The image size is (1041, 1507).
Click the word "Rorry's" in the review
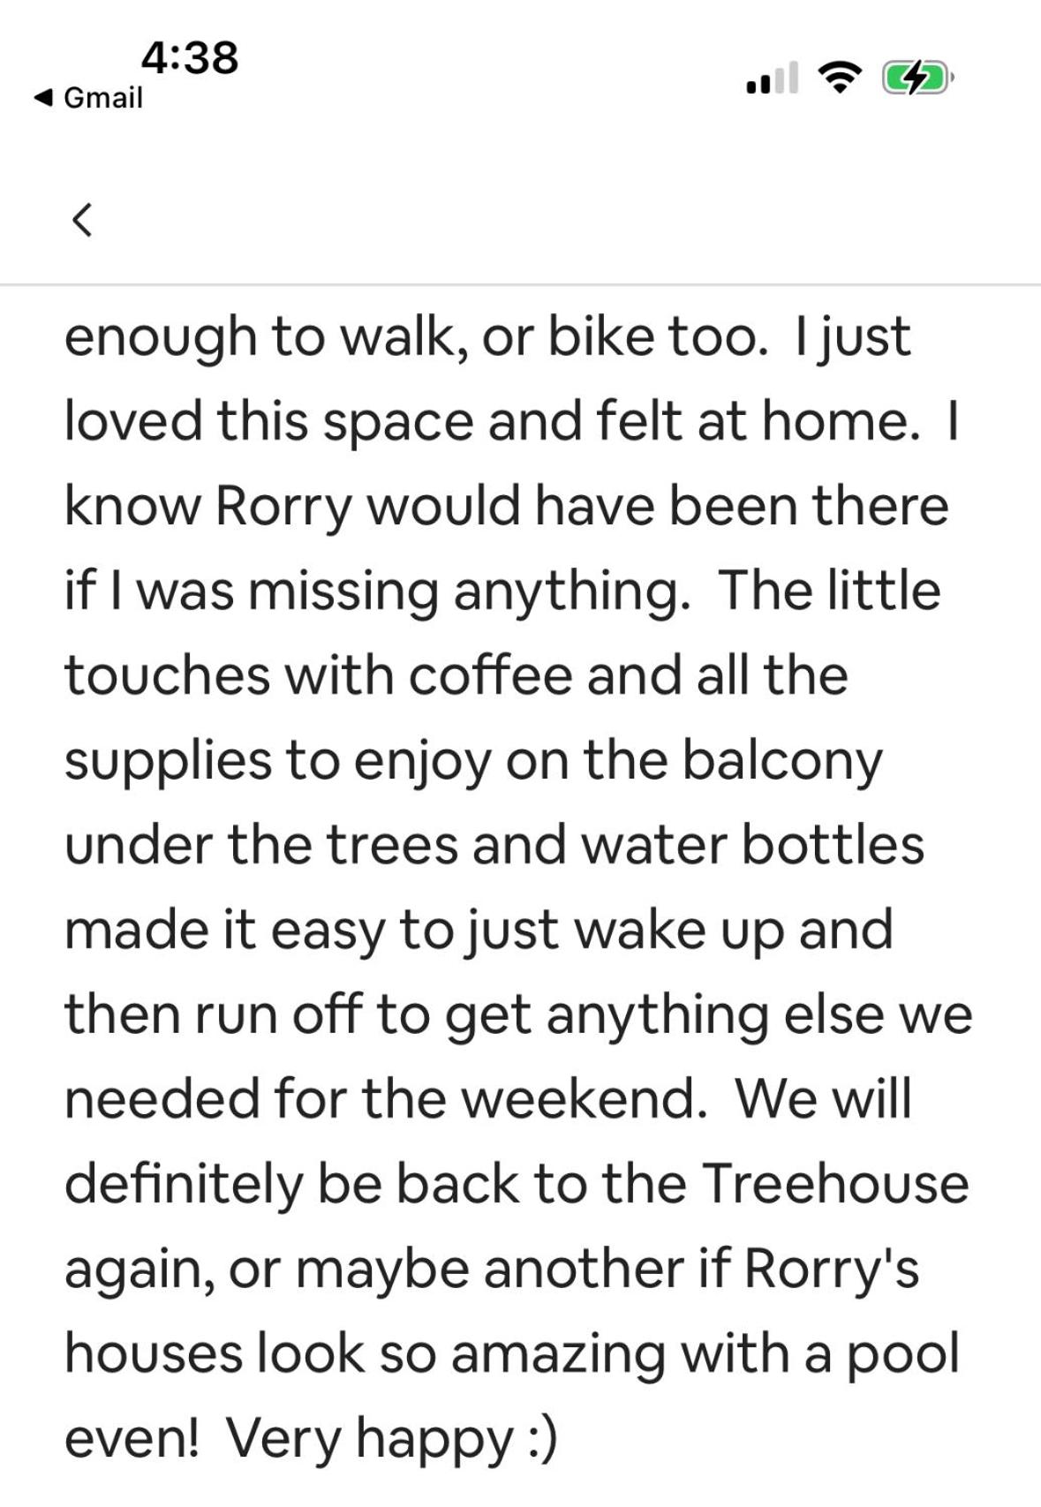click(x=833, y=1268)
